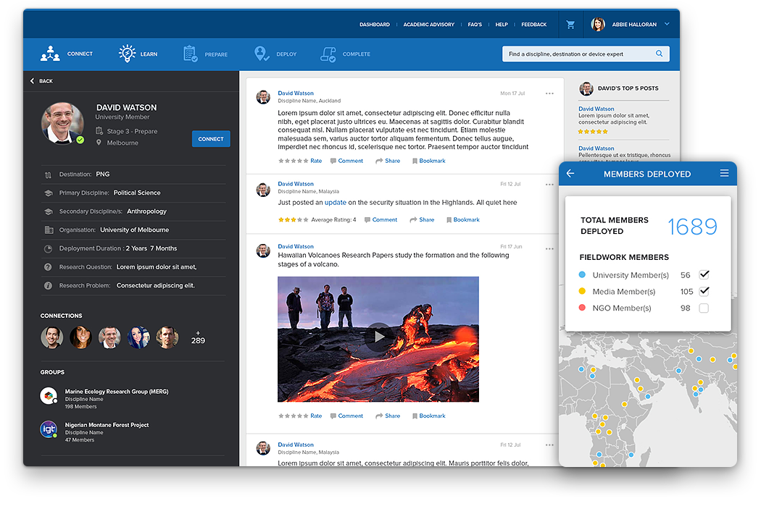Open the Dashboard menu item
The width and height of the screenshot is (761, 509).
(374, 24)
